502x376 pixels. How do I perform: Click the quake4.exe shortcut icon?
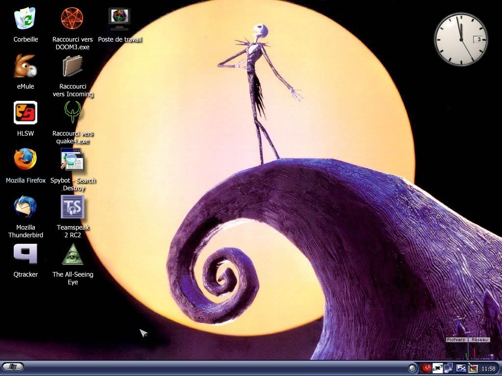(x=73, y=113)
